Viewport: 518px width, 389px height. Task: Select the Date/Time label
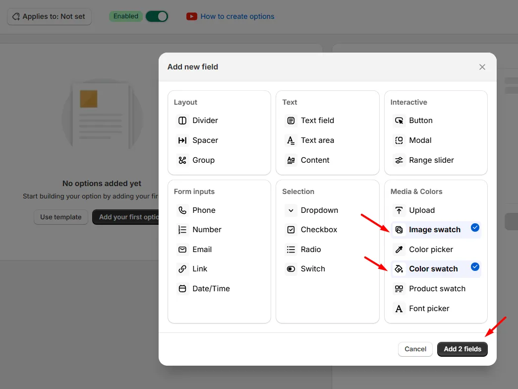coord(211,288)
